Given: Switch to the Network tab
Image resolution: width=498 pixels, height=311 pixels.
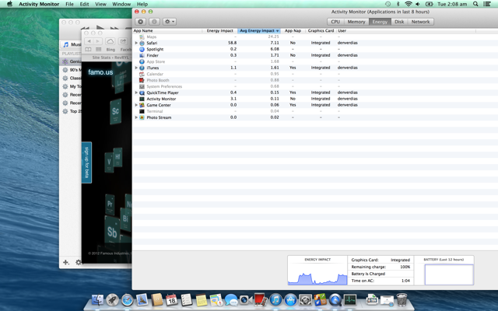Looking at the screenshot, I should [x=420, y=22].
